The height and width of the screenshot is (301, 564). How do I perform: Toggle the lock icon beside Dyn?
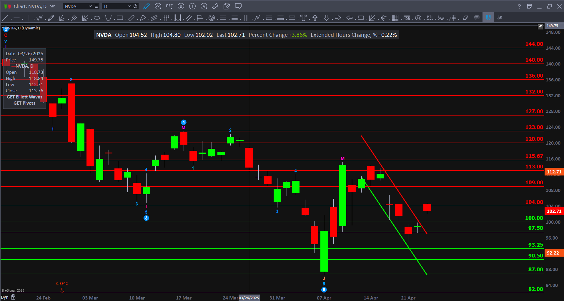[x=13, y=297]
